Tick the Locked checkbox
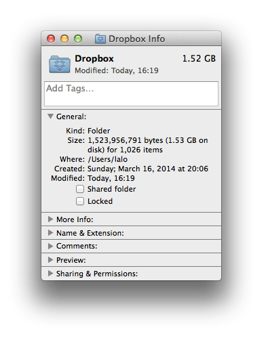The height and width of the screenshot is (342, 268). coord(80,201)
